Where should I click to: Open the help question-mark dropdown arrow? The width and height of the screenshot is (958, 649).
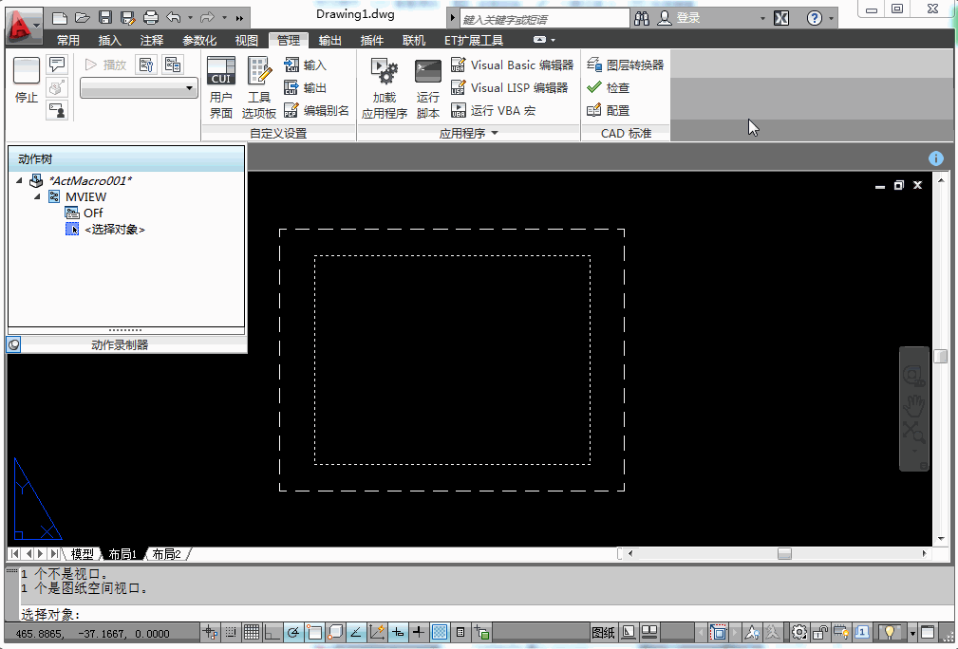tap(832, 18)
